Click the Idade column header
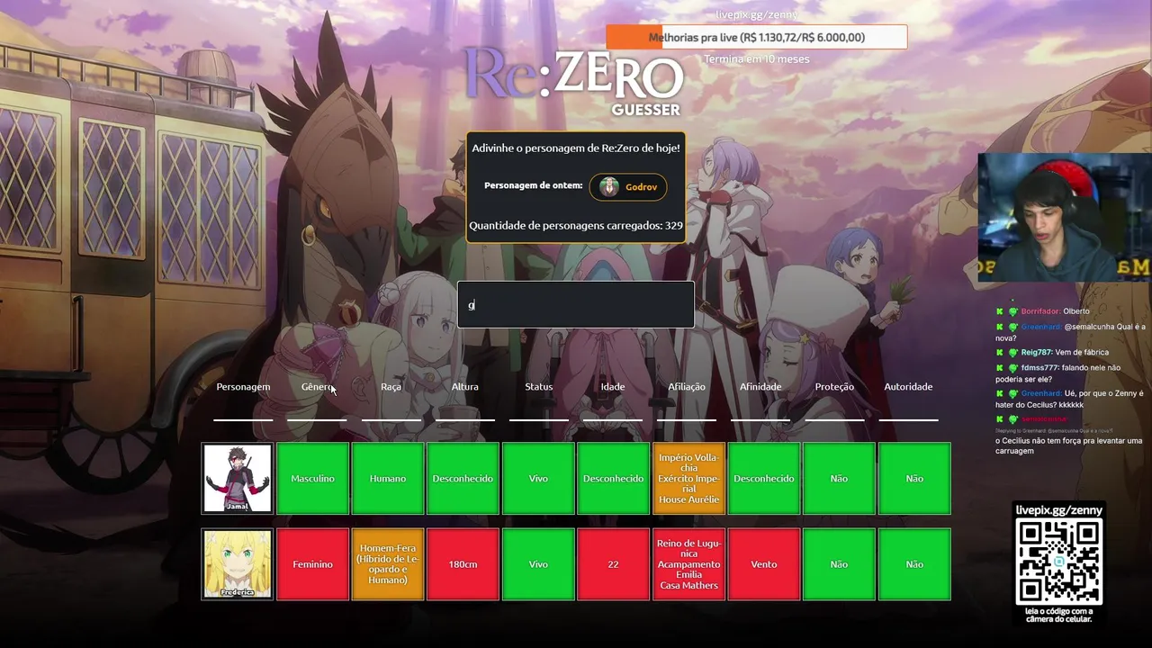This screenshot has width=1152, height=648. click(x=612, y=387)
